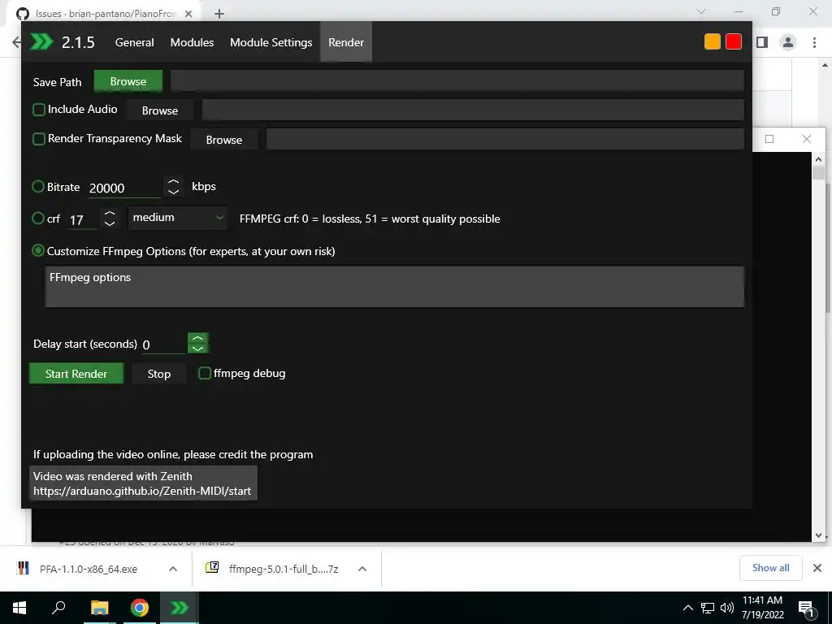Open the Windows Start menu

pyautogui.click(x=19, y=608)
